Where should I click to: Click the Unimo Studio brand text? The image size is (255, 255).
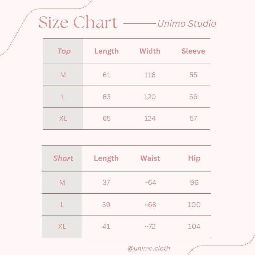(187, 24)
